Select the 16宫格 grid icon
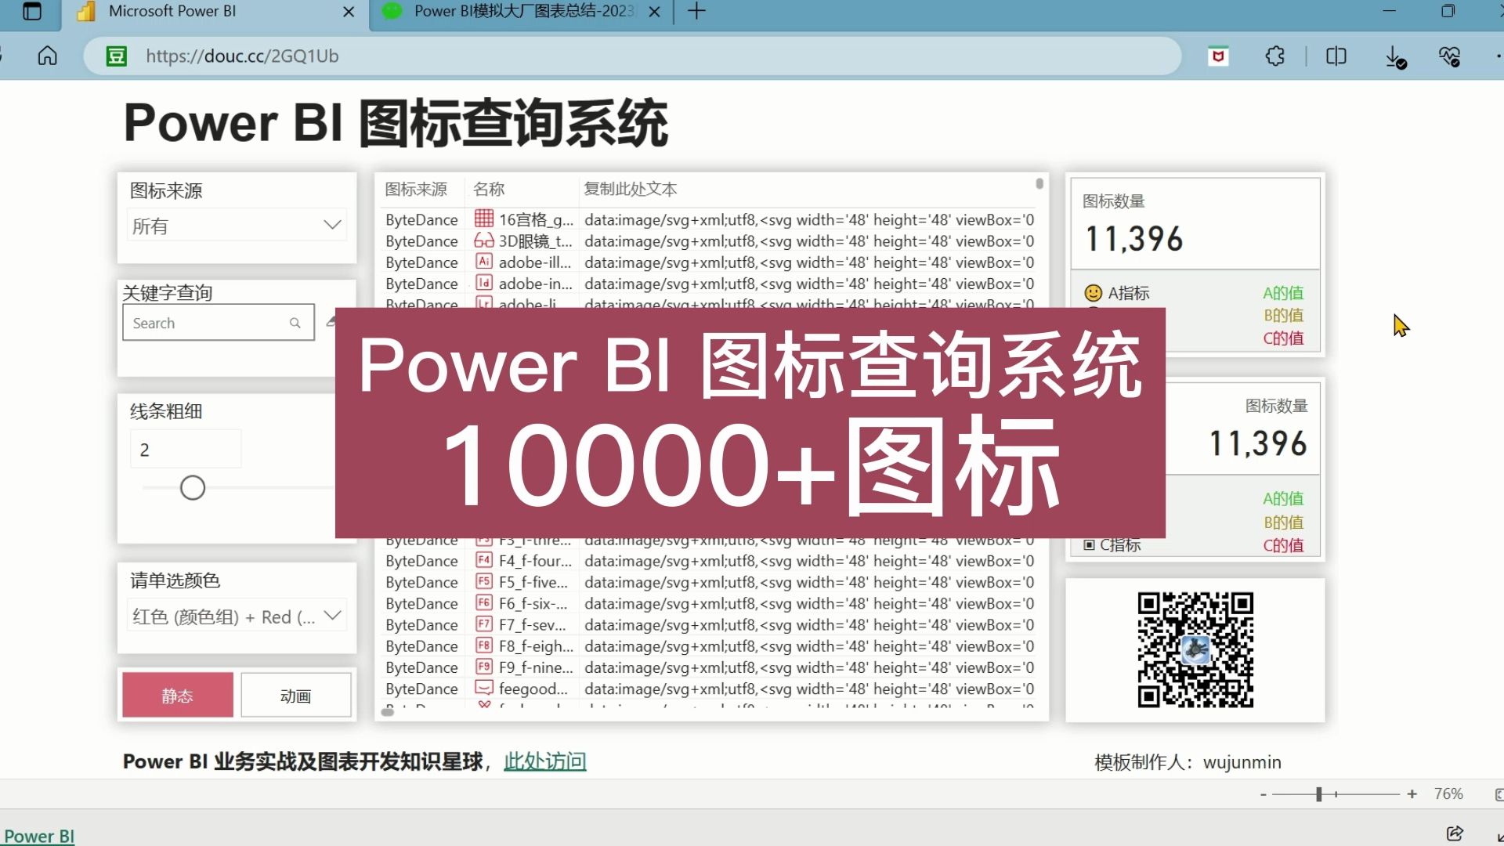This screenshot has height=846, width=1504. click(484, 219)
